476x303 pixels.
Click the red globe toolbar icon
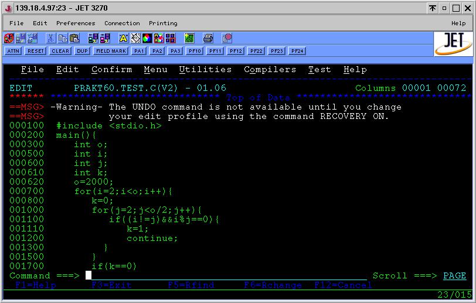(x=227, y=38)
